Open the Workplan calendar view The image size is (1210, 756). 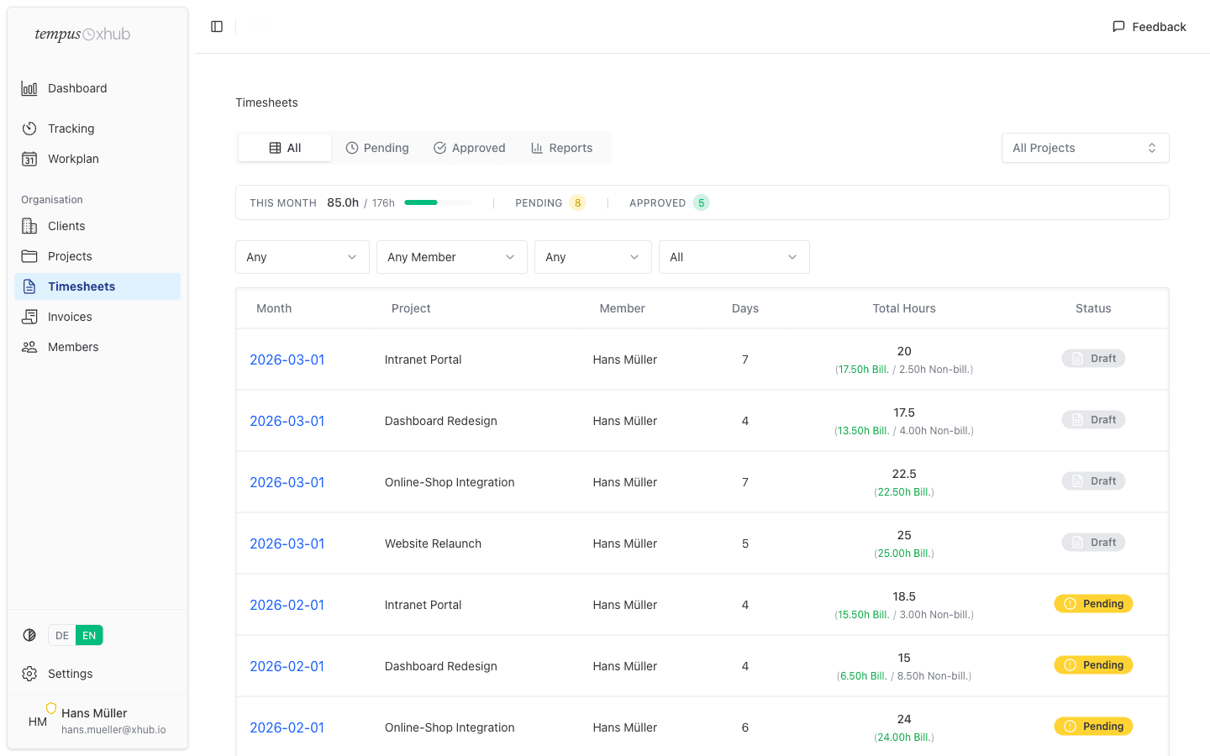tap(72, 159)
